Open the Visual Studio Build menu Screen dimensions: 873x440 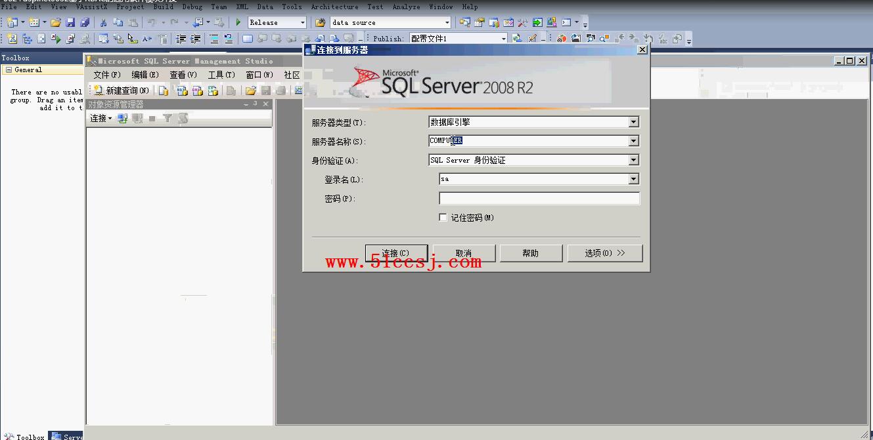(163, 7)
